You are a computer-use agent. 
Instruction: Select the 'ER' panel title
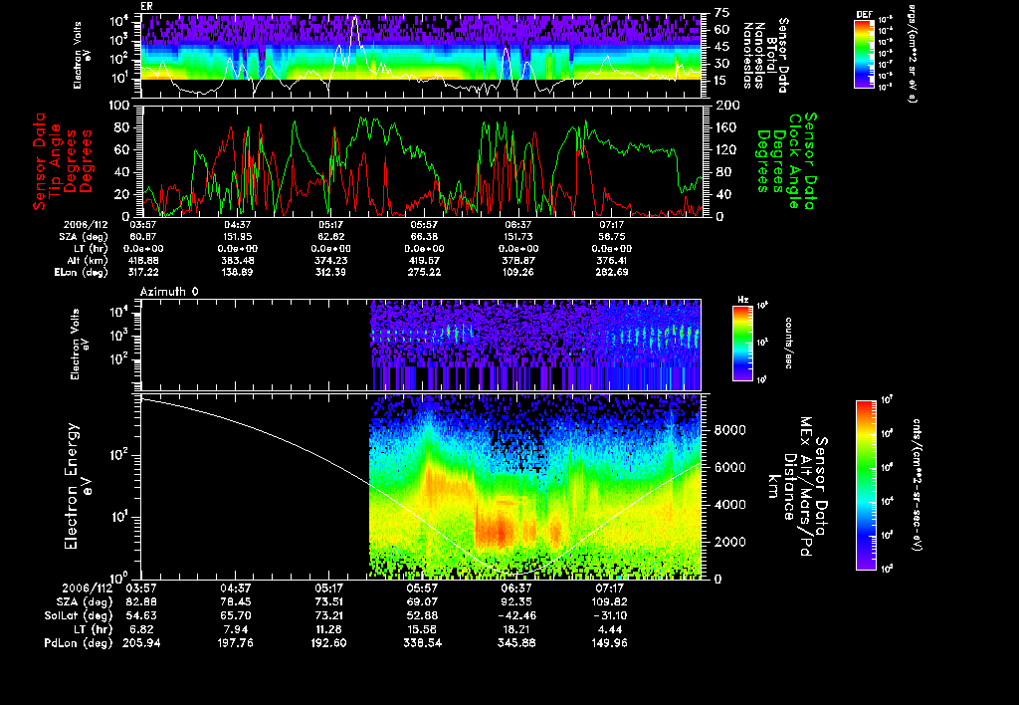(146, 6)
